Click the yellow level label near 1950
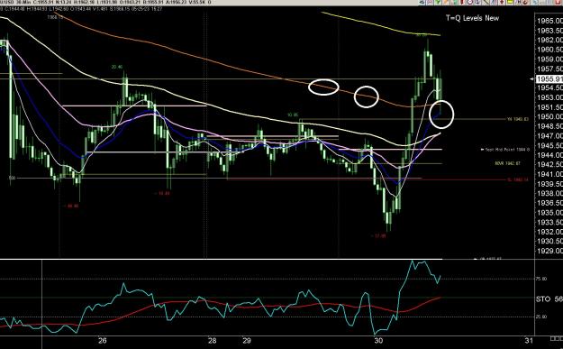The width and height of the screenshot is (563, 349). (x=517, y=119)
